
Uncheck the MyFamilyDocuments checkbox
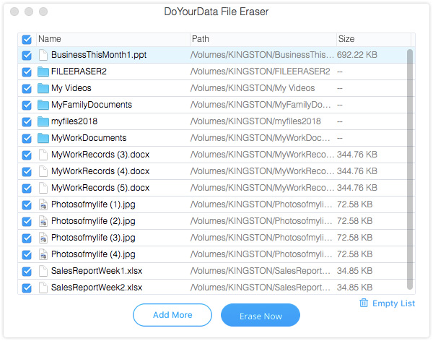(x=27, y=105)
